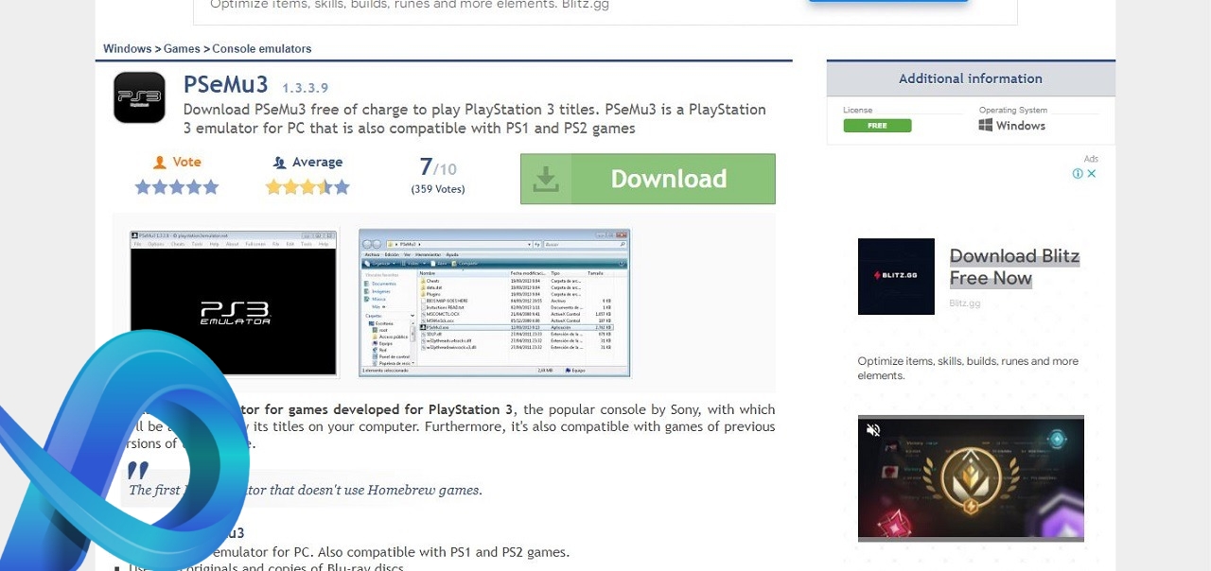This screenshot has height=571, width=1211.
Task: Click the orange Vote person icon
Action: pyautogui.click(x=160, y=163)
